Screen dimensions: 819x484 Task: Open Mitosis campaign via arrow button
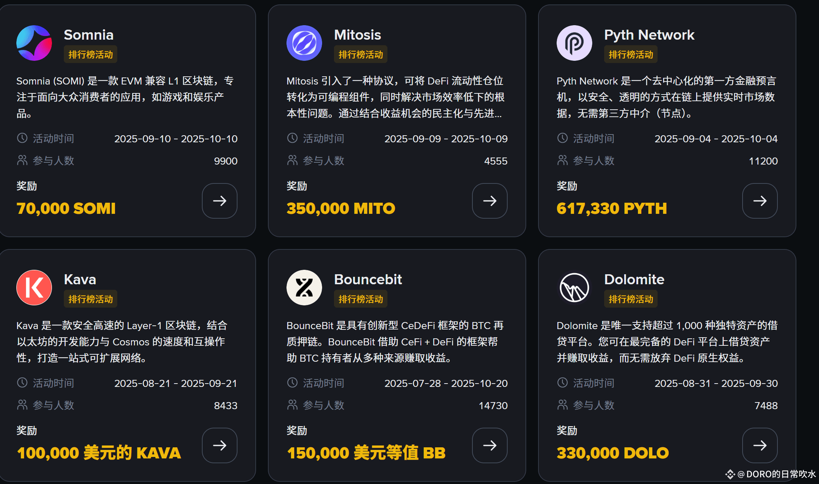(x=490, y=201)
